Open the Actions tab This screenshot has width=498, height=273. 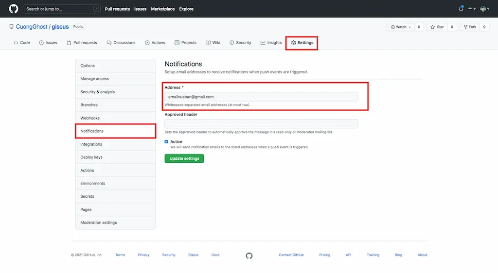(x=155, y=42)
